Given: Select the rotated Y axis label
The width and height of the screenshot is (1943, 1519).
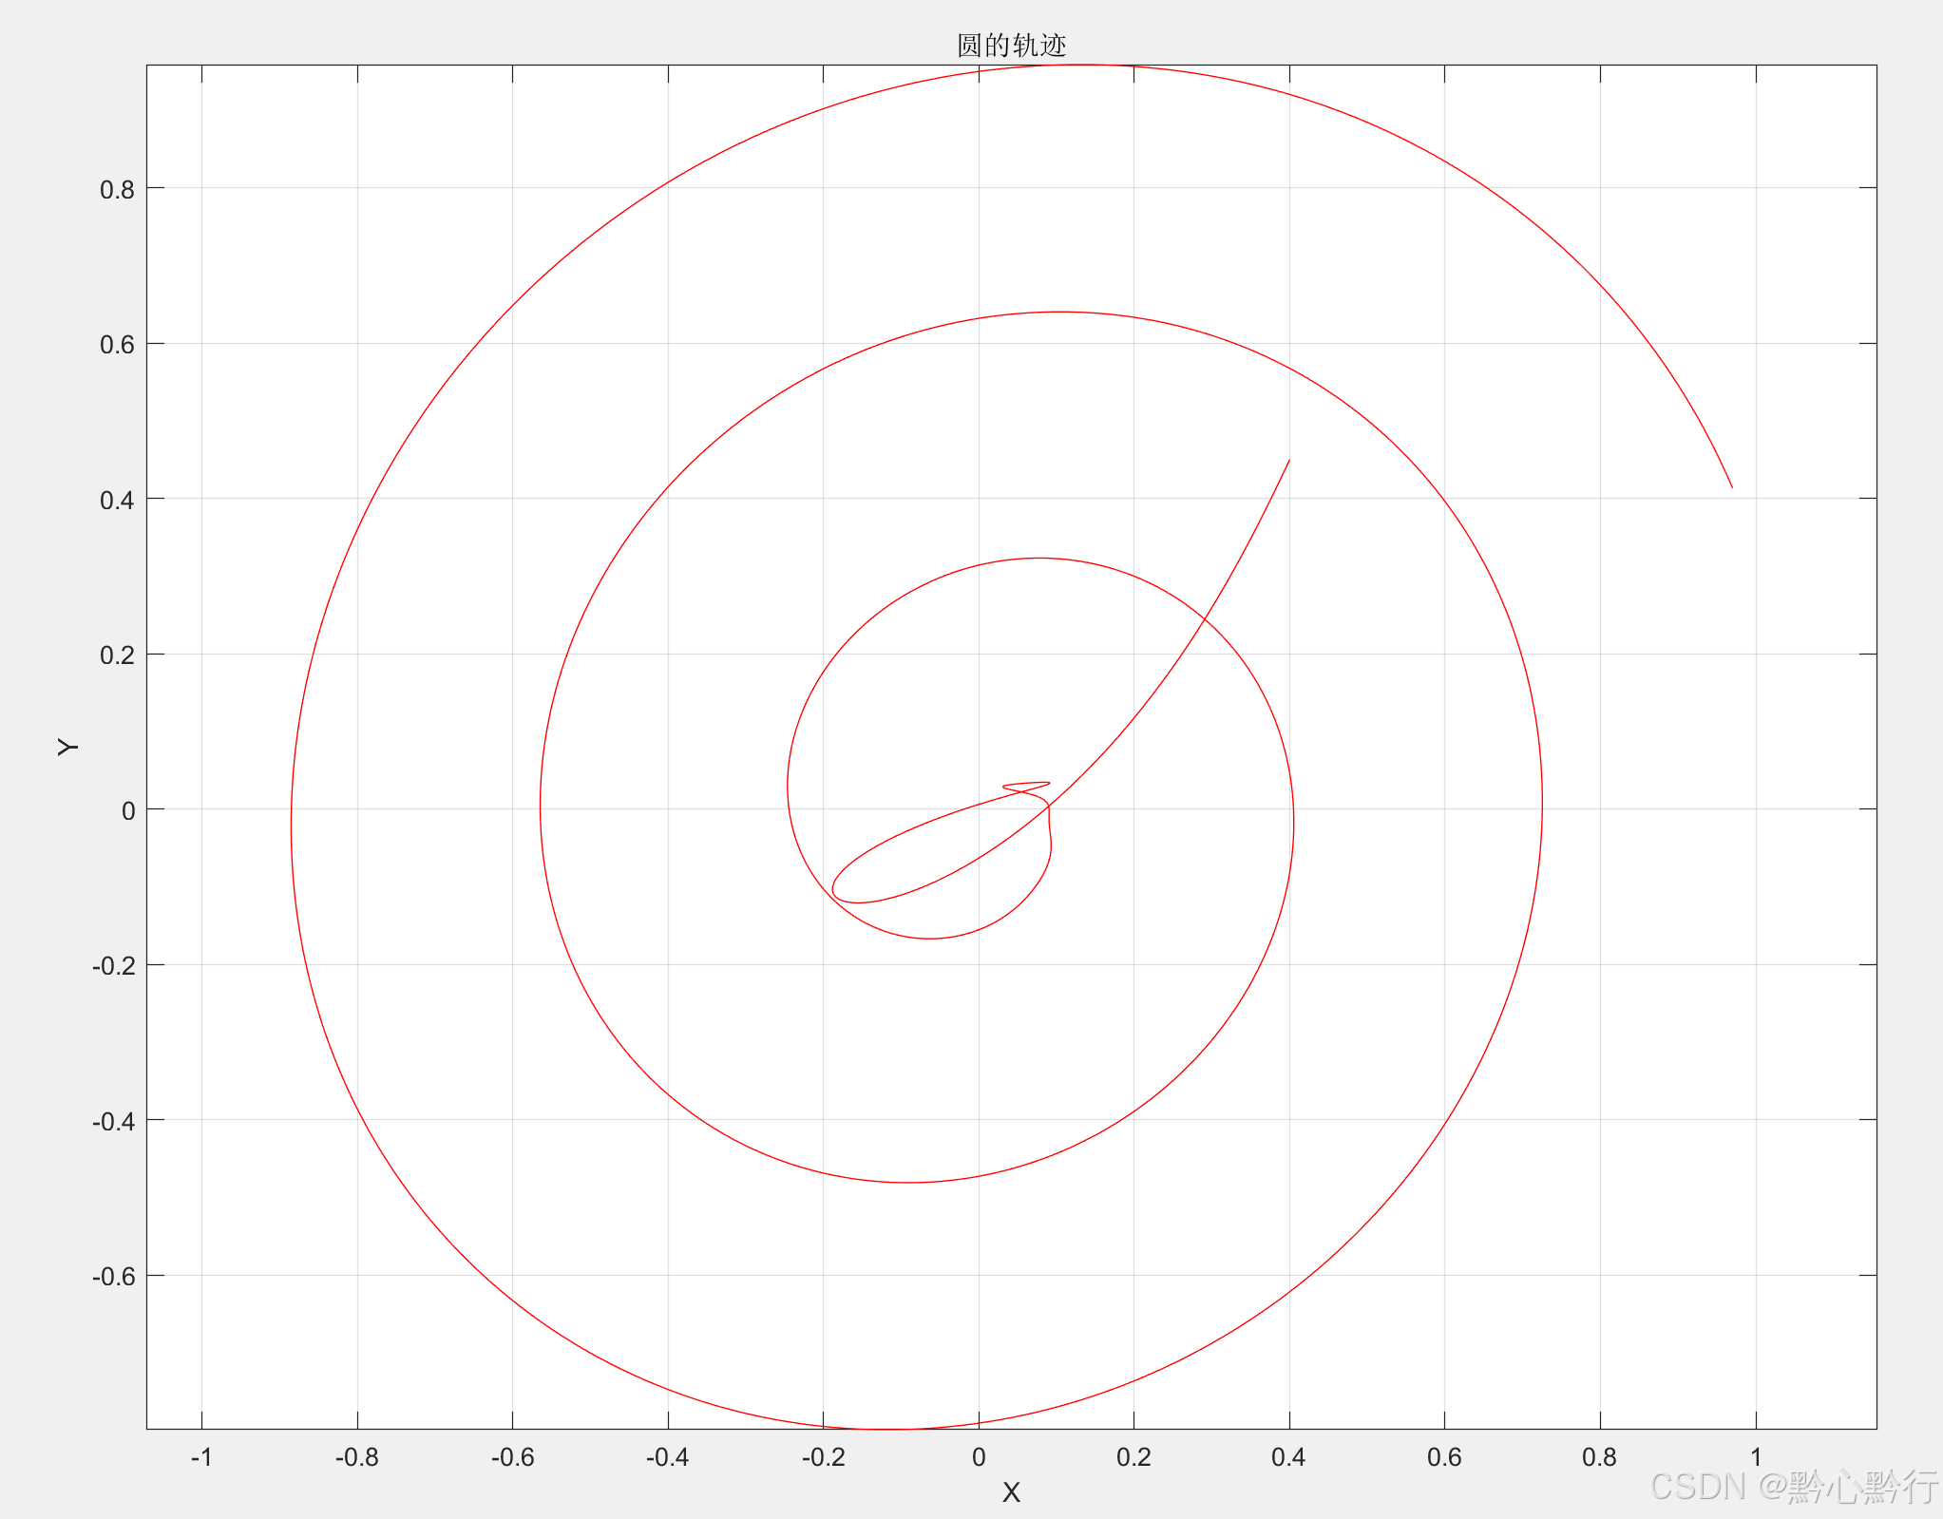Looking at the screenshot, I should point(68,747).
